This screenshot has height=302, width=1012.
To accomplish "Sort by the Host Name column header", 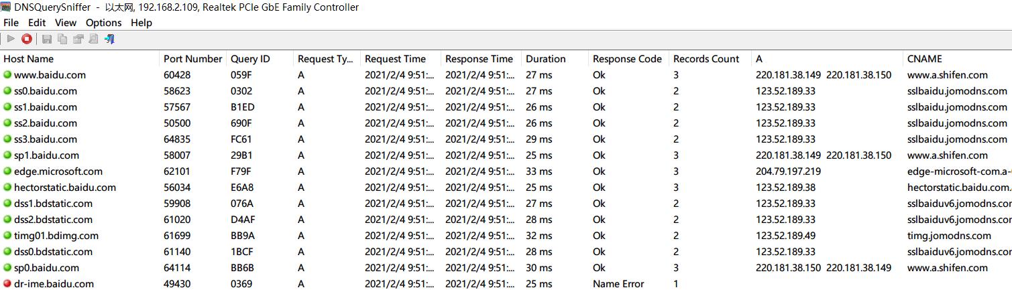I will [28, 59].
